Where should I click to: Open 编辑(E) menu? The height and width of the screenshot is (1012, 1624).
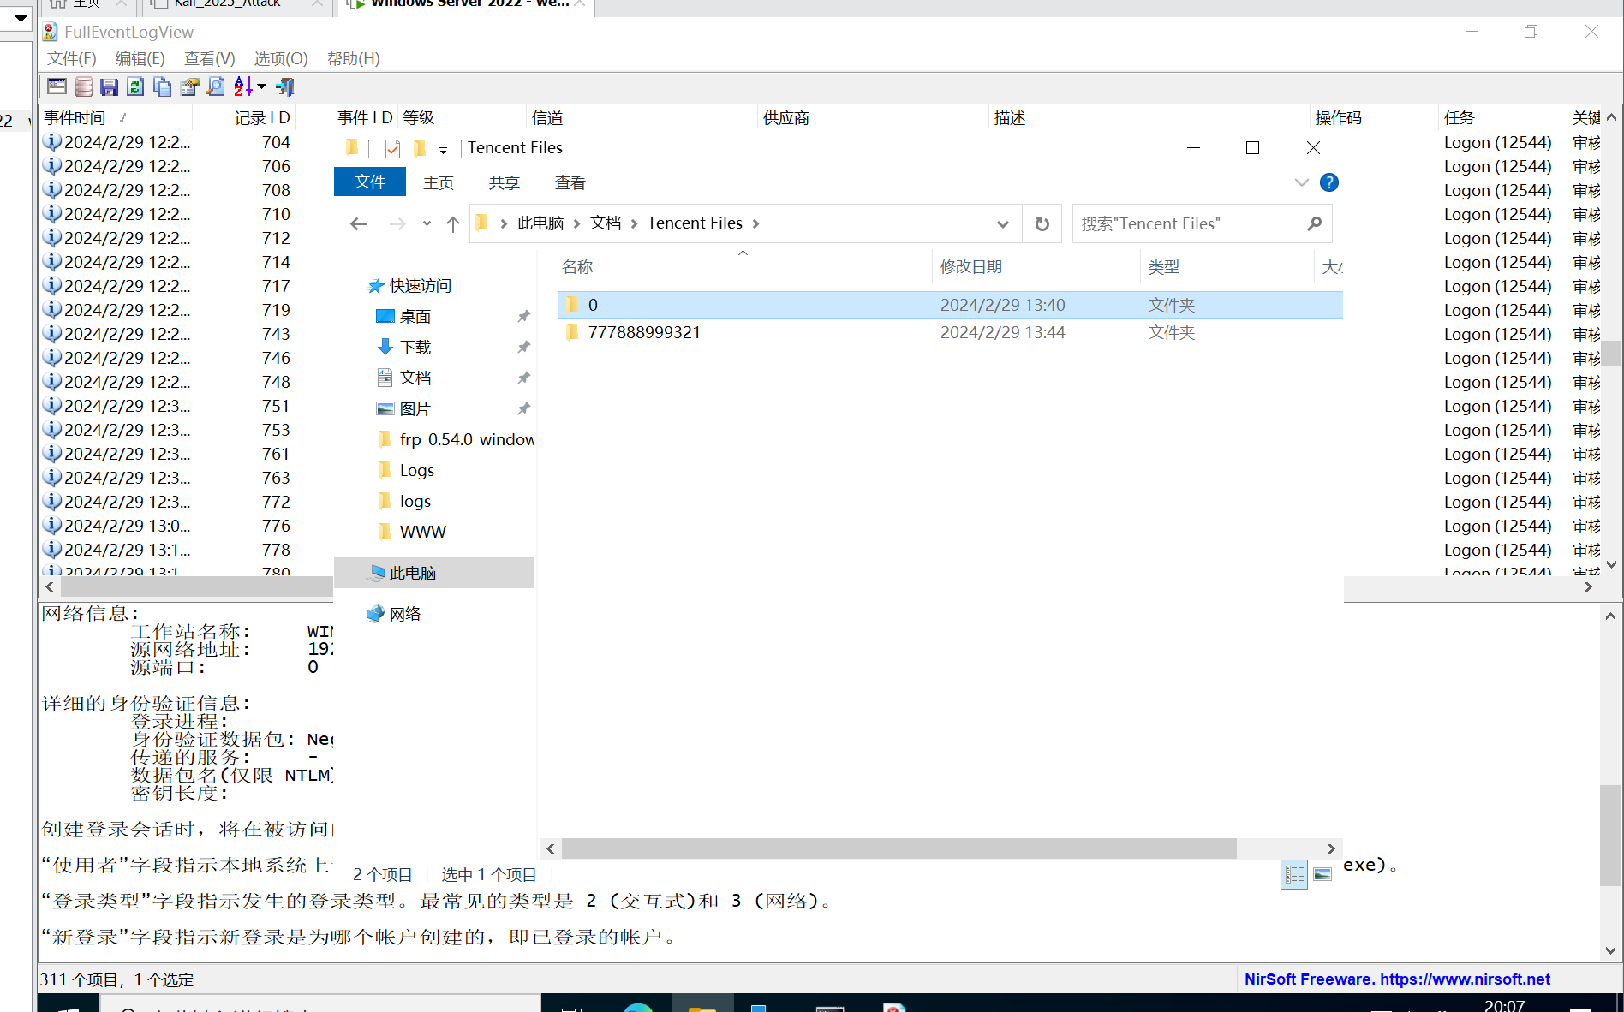click(140, 58)
